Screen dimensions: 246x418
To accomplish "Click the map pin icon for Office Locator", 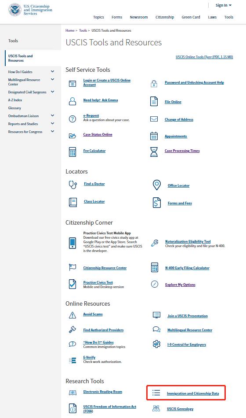I will point(157,185).
